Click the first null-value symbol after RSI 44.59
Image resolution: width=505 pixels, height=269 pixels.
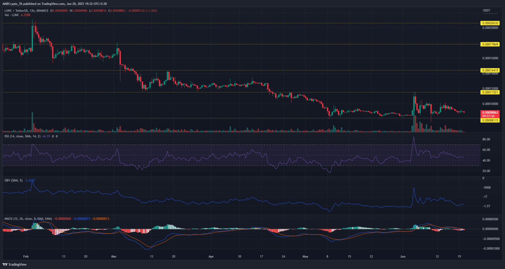tap(53, 136)
